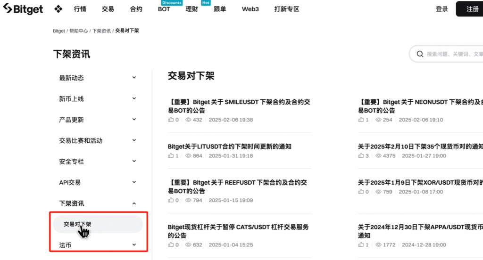
Task: Click the date 2024-12-28 19:00
Action: pyautogui.click(x=424, y=245)
